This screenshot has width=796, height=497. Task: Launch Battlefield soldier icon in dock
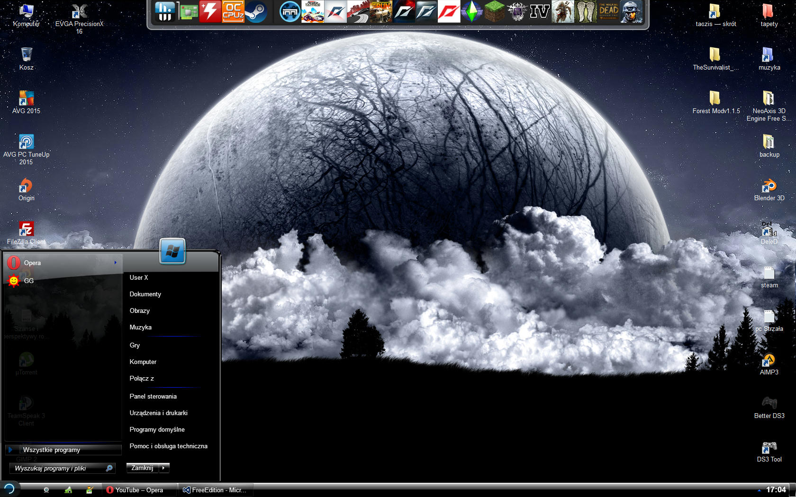[632, 12]
